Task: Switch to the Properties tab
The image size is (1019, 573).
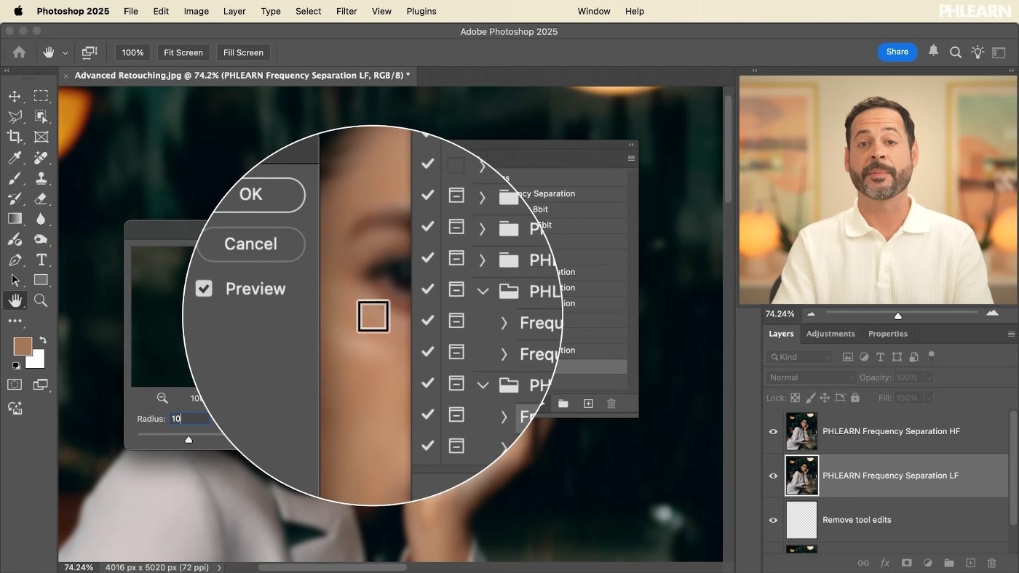Action: pyautogui.click(x=888, y=334)
